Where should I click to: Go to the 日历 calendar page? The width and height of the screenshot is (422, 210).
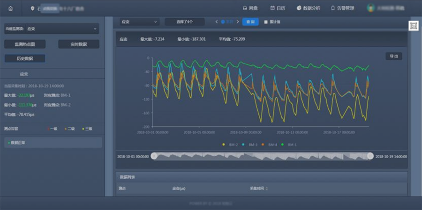(278, 8)
